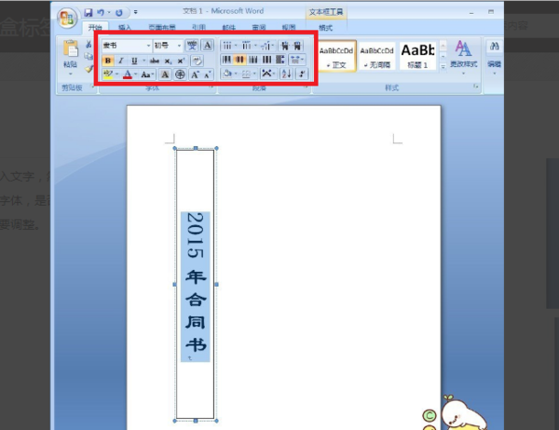The image size is (559, 430).
Task: Click the Sort A-Z icon
Action: 286,74
